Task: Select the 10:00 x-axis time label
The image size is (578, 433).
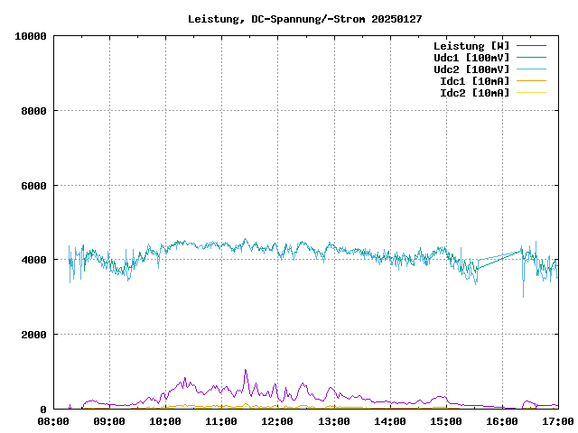Action: pyautogui.click(x=165, y=421)
